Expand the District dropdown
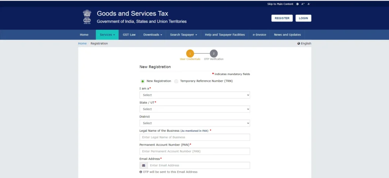 click(x=194, y=123)
